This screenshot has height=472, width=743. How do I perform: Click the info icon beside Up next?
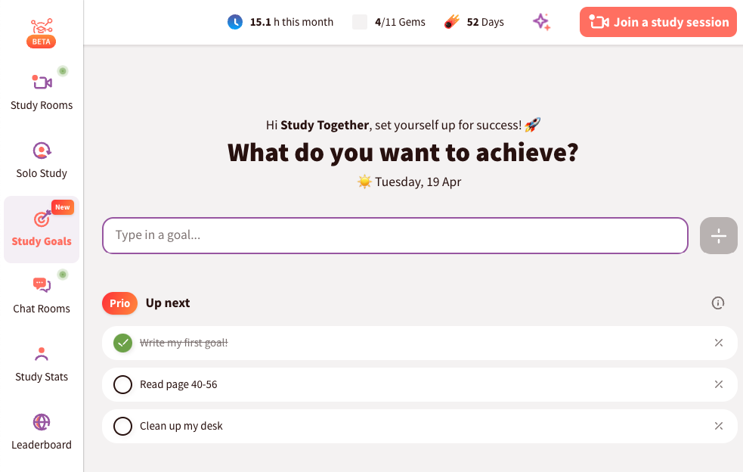pyautogui.click(x=718, y=303)
